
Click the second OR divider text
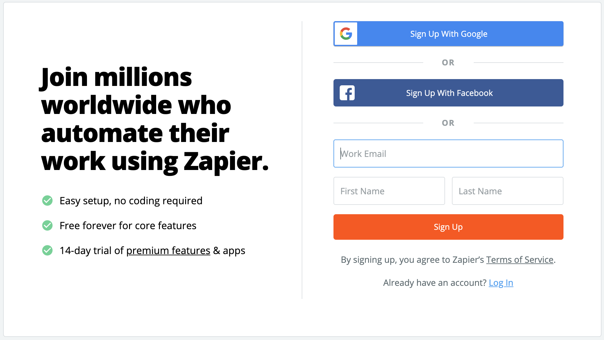448,123
